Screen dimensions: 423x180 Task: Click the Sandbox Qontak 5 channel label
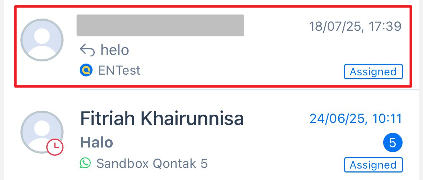[152, 164]
